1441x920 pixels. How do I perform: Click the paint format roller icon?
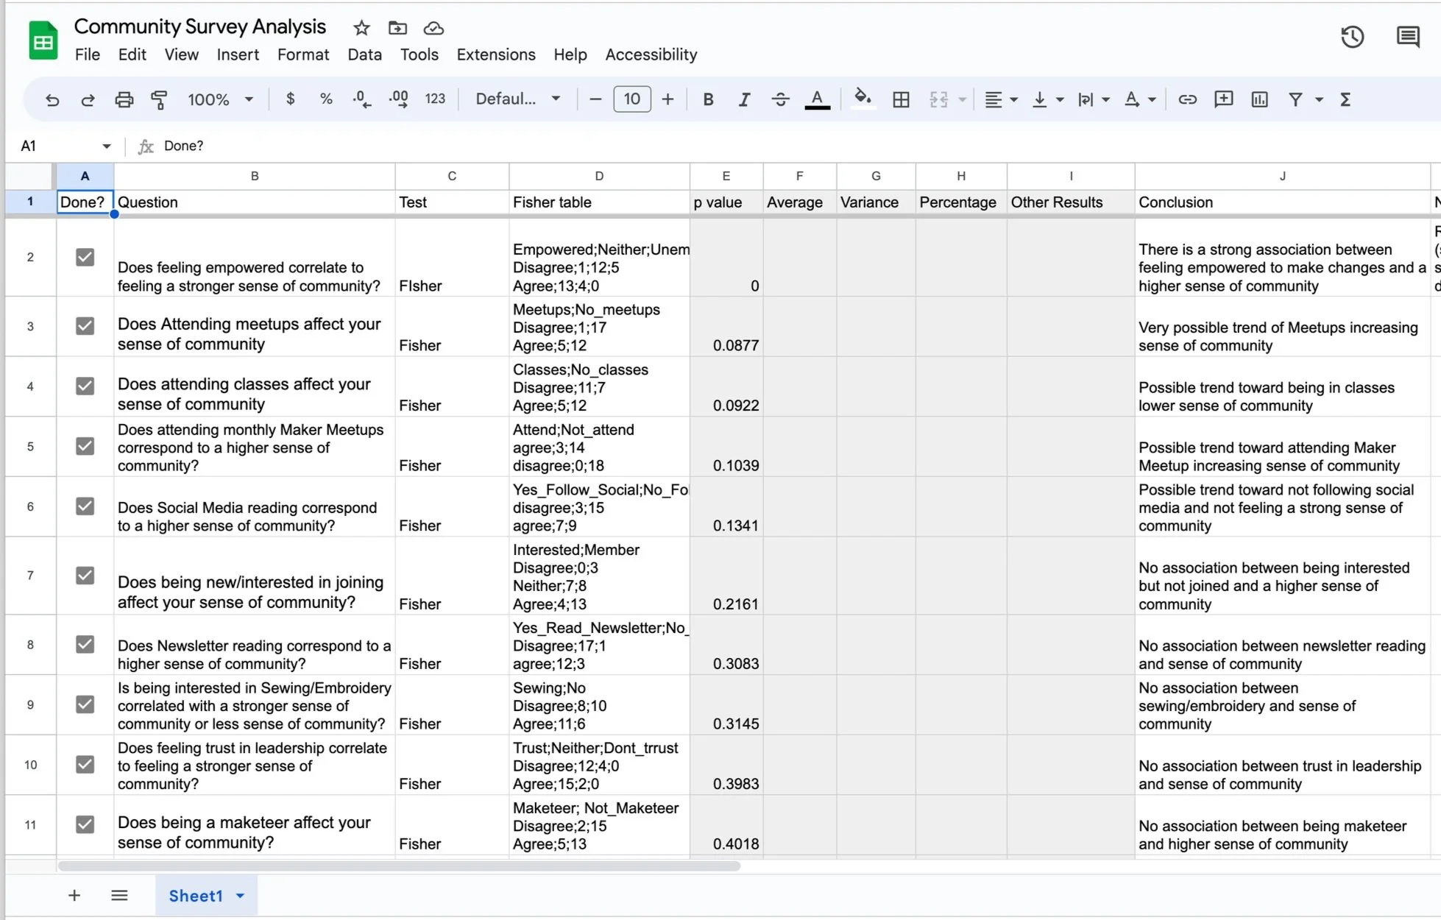[159, 99]
